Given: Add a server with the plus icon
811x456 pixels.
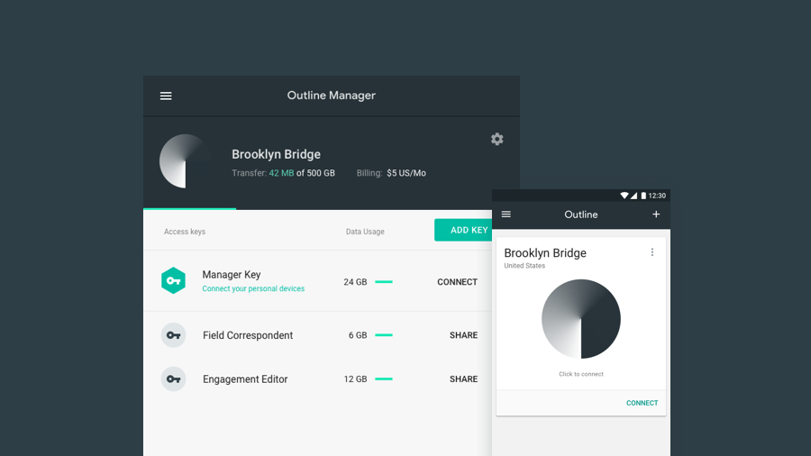Looking at the screenshot, I should coord(656,214).
